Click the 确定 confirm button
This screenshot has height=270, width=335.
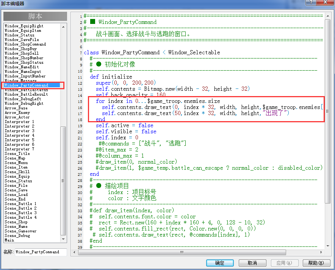(x=220, y=263)
